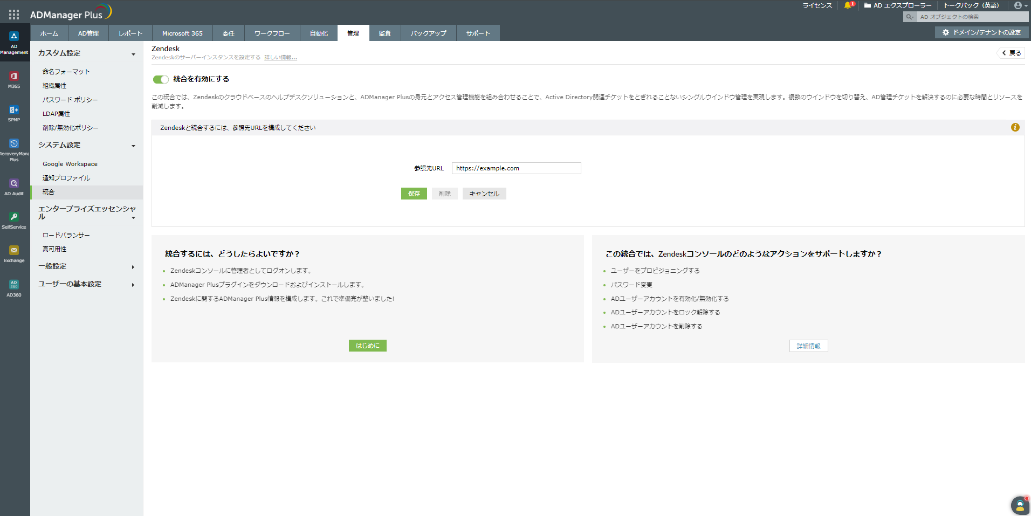
Task: Switch to the レポート tab
Action: point(130,33)
